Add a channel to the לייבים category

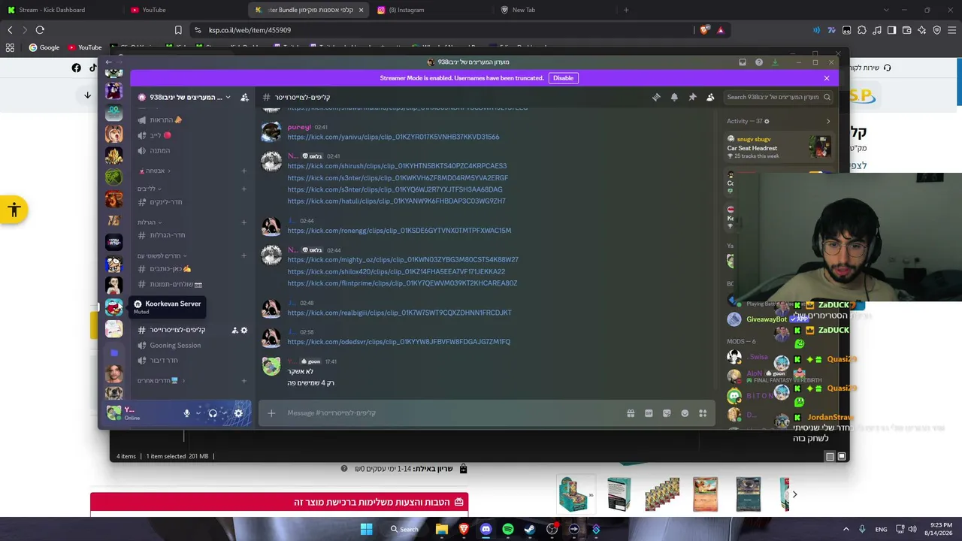click(244, 189)
